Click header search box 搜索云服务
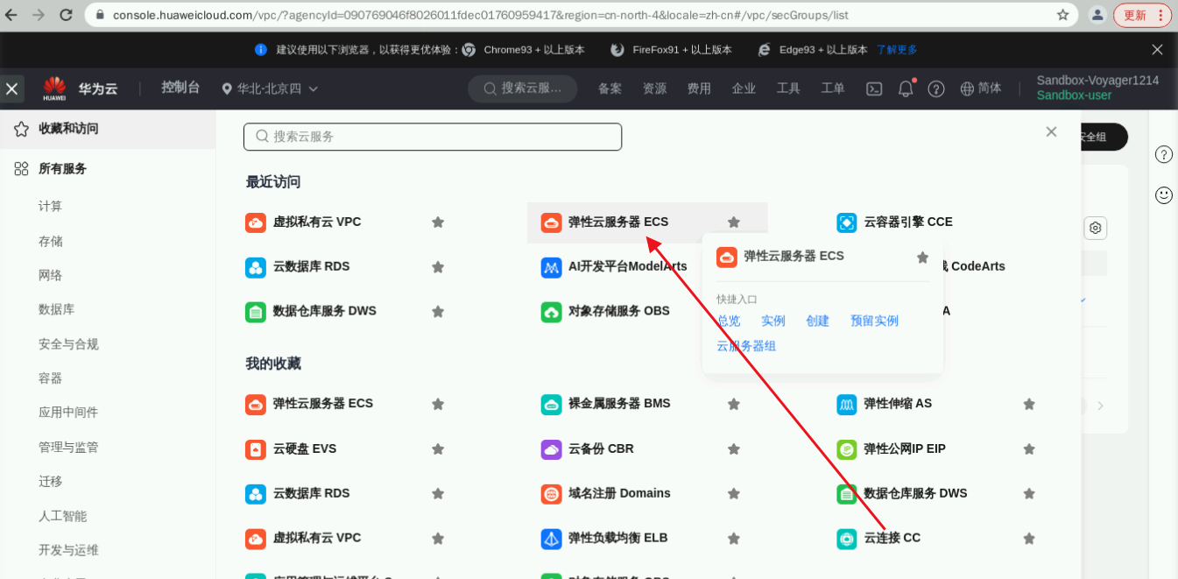Screen dimensions: 1178x579 pos(523,88)
